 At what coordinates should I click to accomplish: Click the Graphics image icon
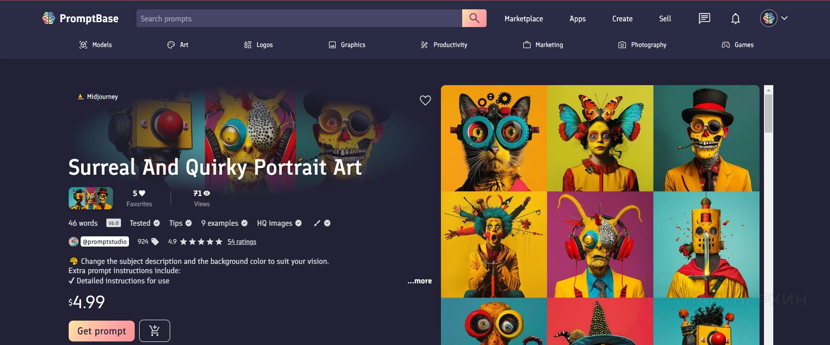[332, 45]
